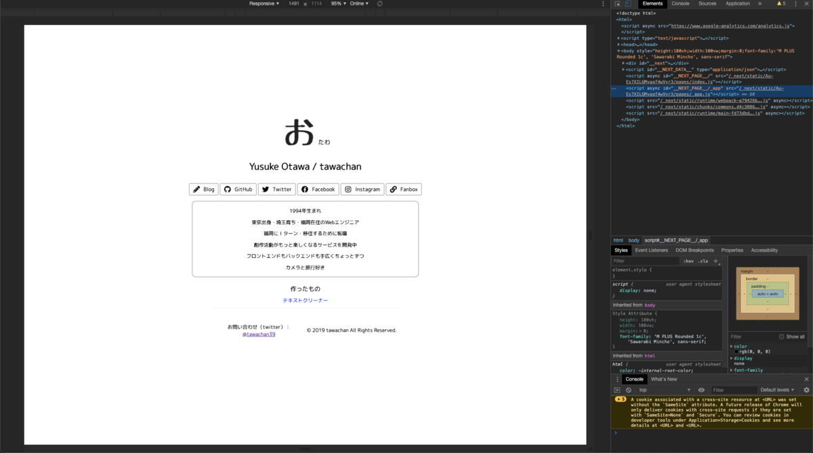Open console settings gear icon
813x453 pixels.
click(806, 390)
